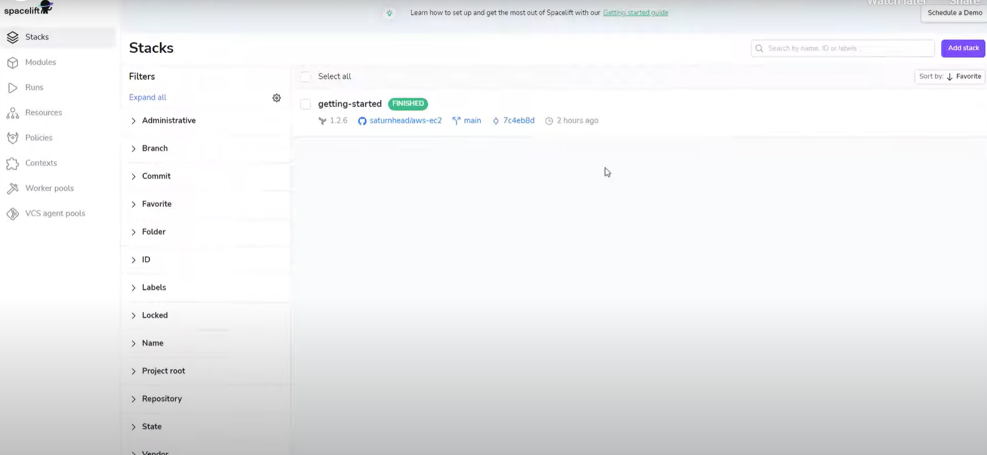Click the Policies shield icon
Image resolution: width=987 pixels, height=455 pixels.
13,138
